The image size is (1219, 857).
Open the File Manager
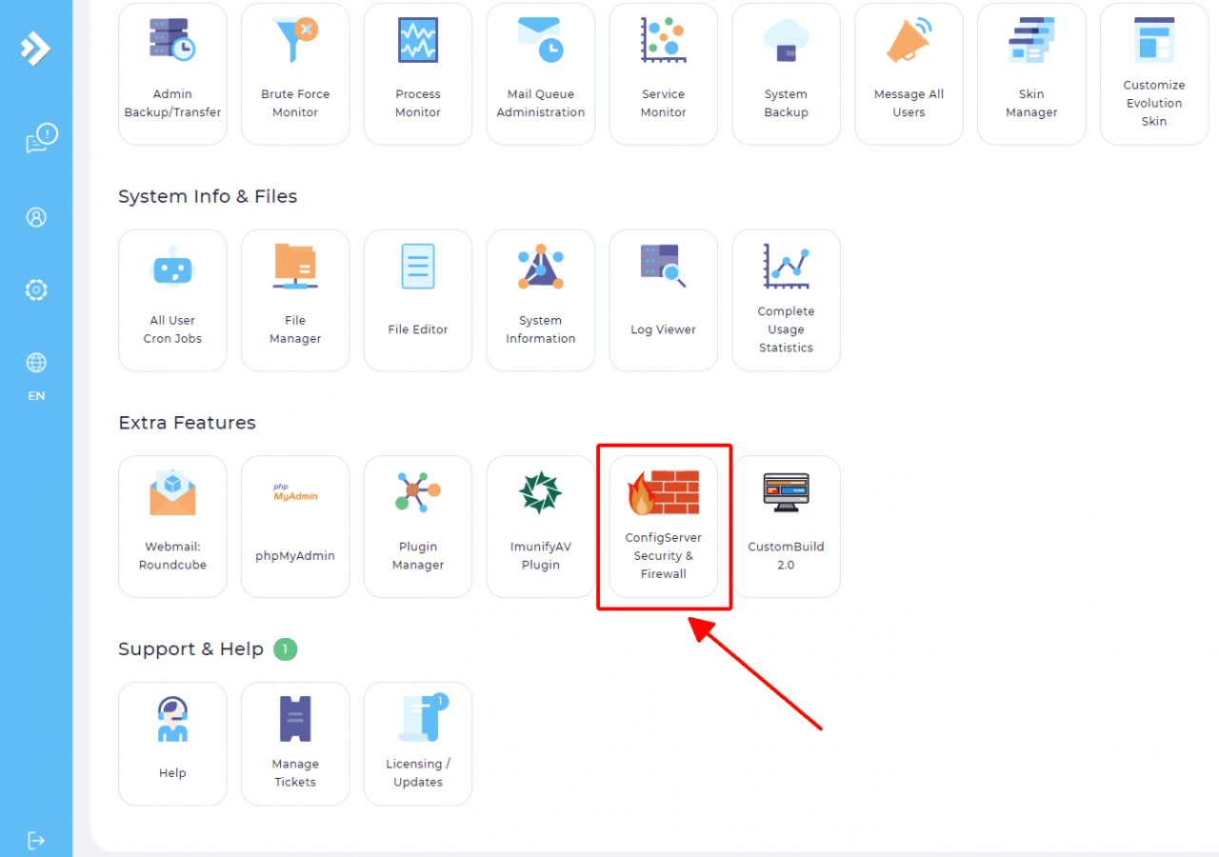pyautogui.click(x=295, y=299)
